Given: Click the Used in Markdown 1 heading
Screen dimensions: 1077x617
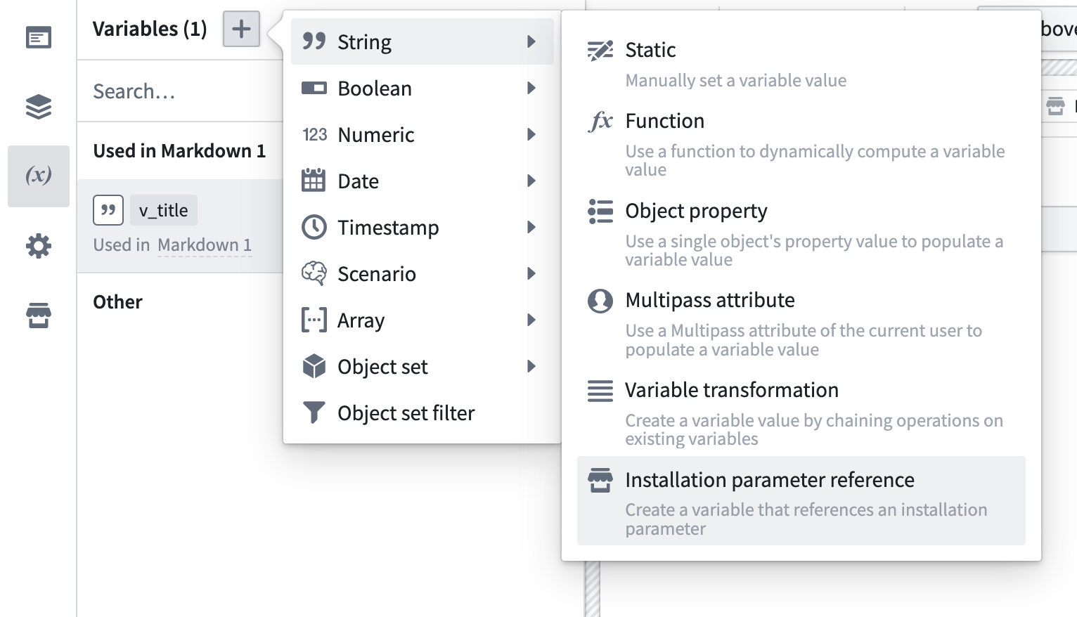Looking at the screenshot, I should 179,151.
